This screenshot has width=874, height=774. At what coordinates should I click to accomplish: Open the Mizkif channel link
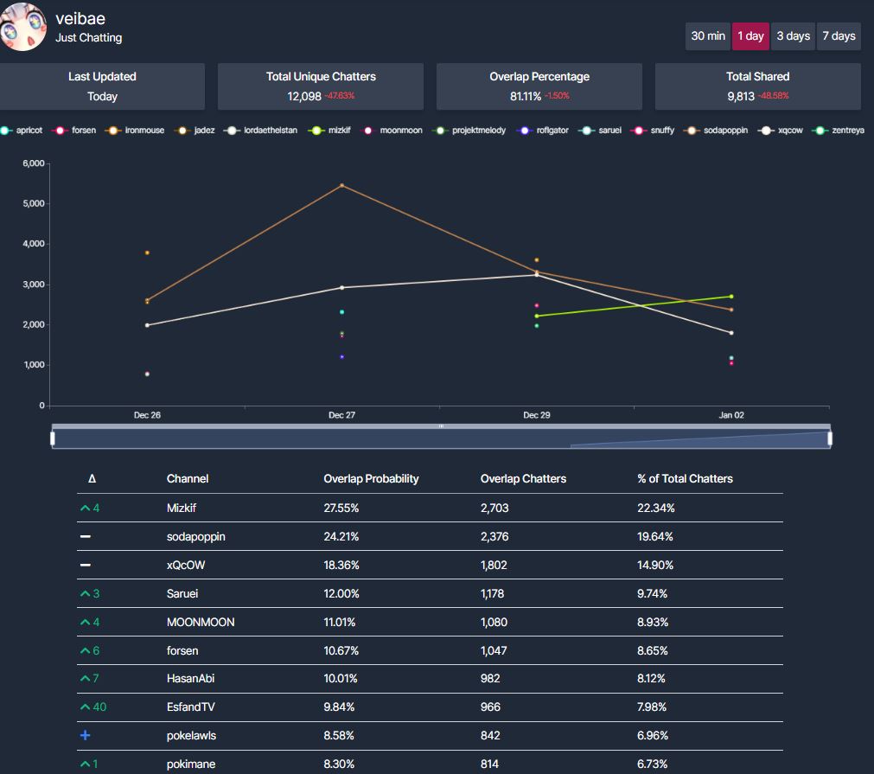point(182,508)
